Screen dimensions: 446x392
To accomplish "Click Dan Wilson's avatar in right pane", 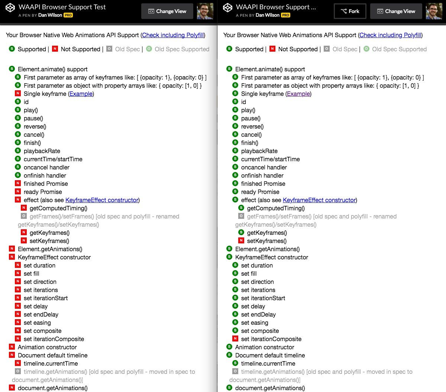I will coord(434,11).
